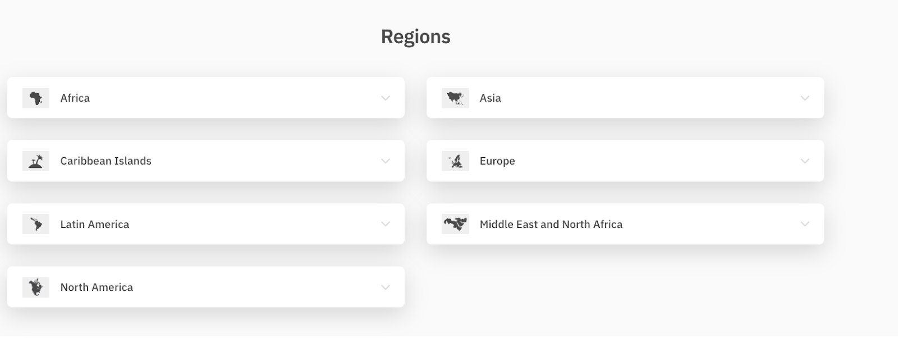Open the Caribbean Islands chevron arrow

386,161
